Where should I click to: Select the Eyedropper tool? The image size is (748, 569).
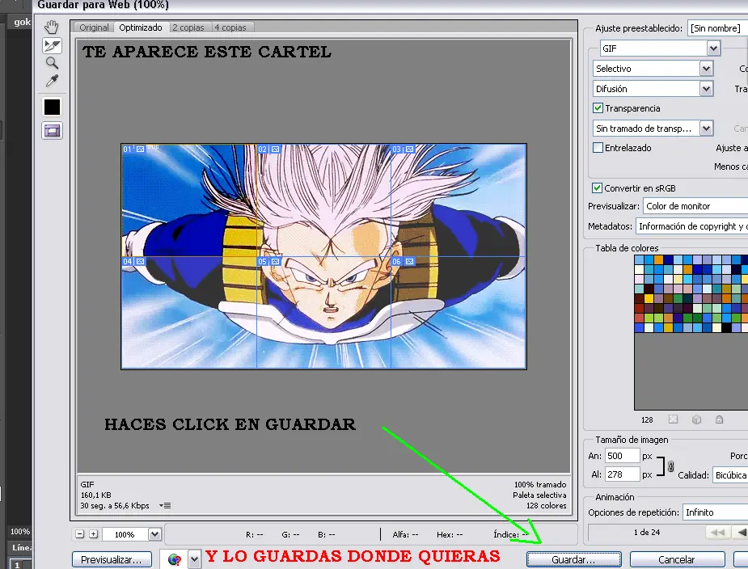coord(52,81)
